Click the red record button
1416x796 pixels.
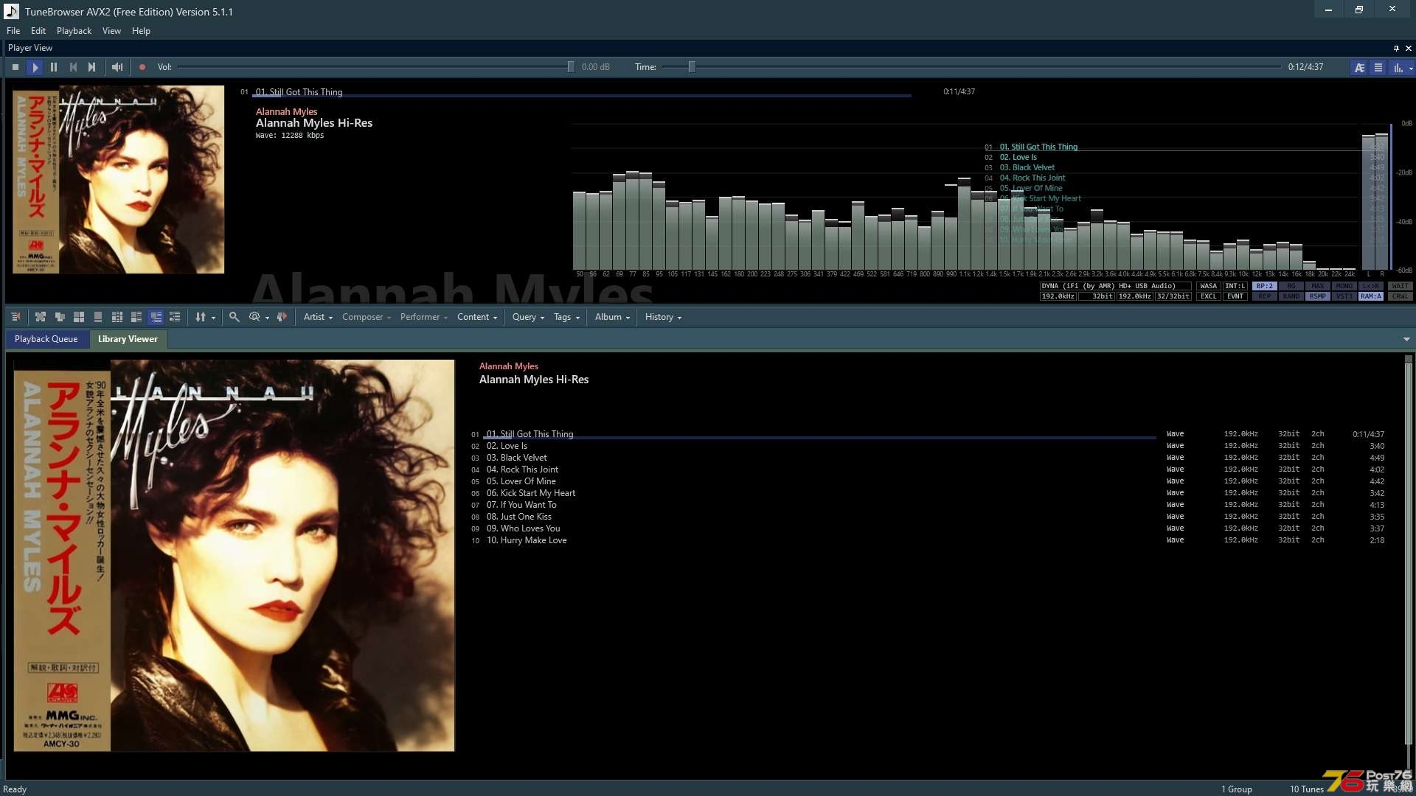click(142, 67)
